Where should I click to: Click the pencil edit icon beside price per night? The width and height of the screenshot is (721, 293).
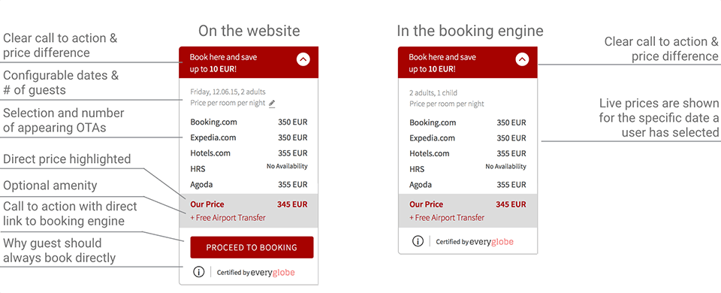coord(272,104)
